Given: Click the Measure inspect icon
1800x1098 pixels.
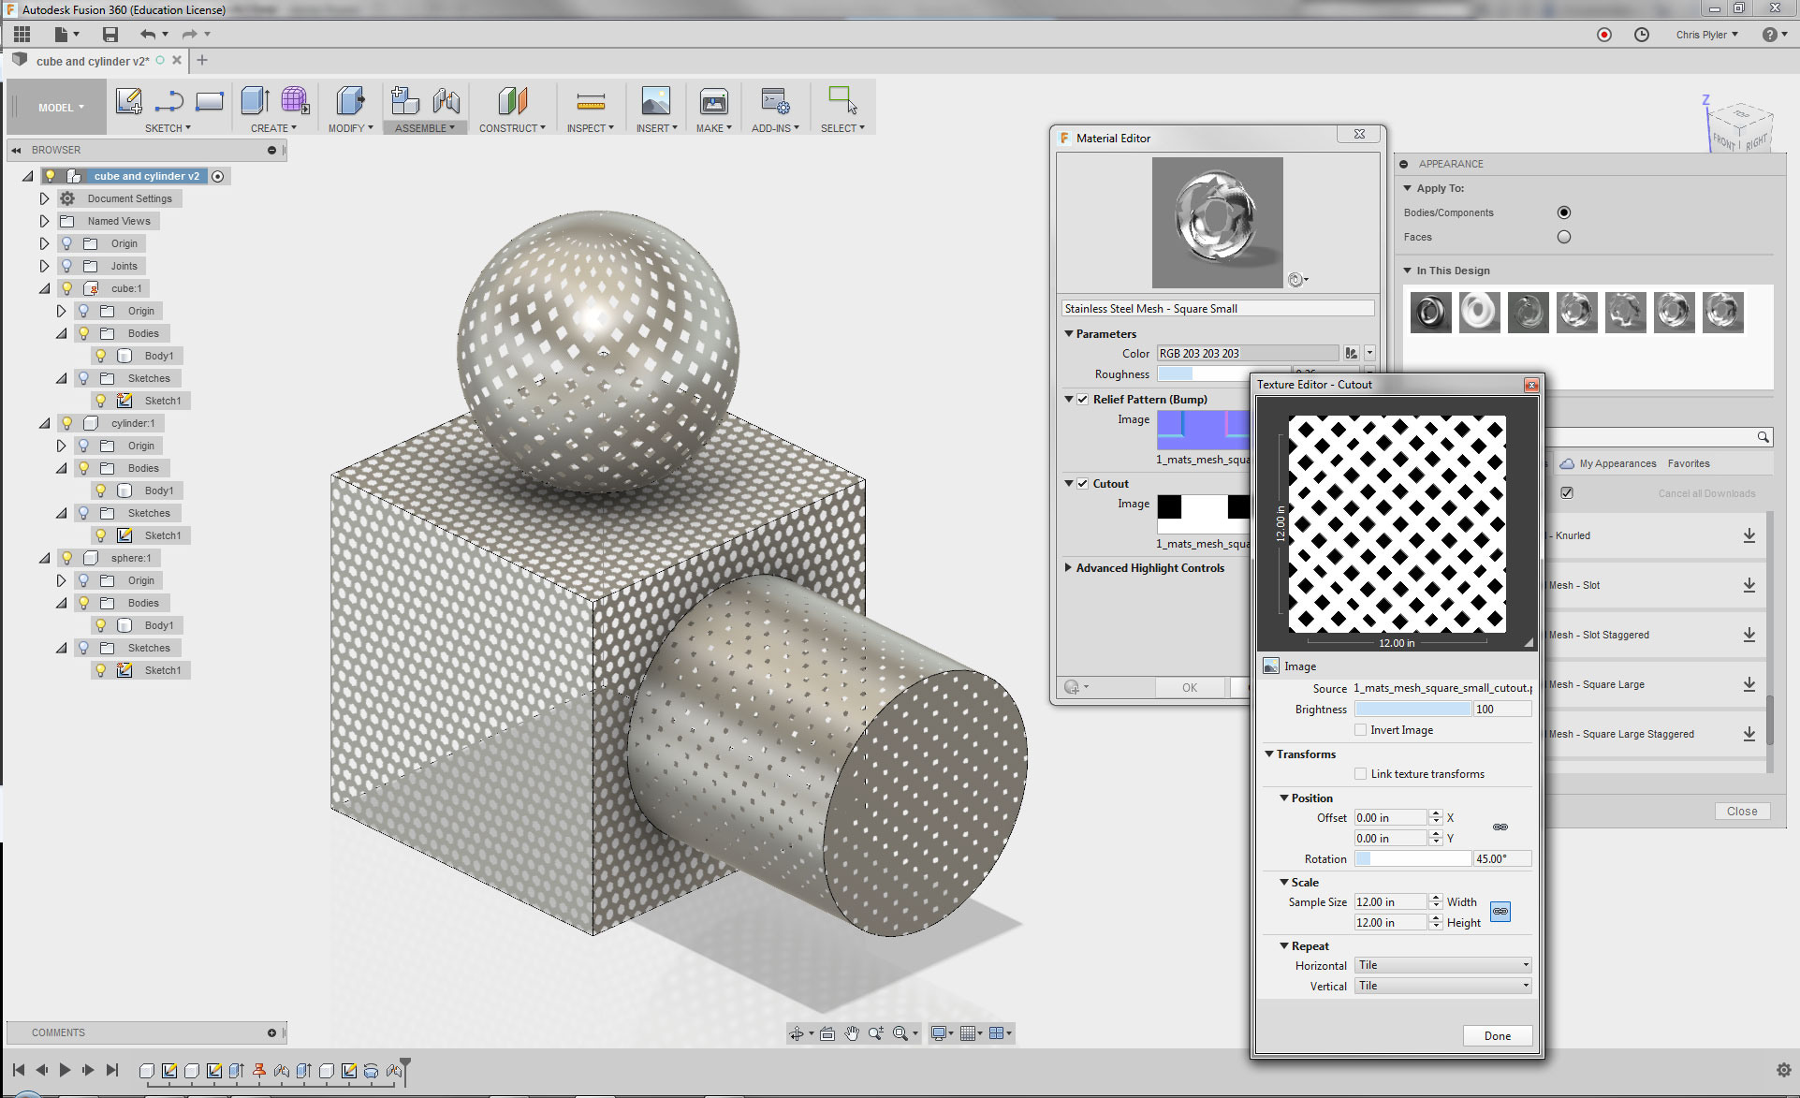Looking at the screenshot, I should point(590,100).
